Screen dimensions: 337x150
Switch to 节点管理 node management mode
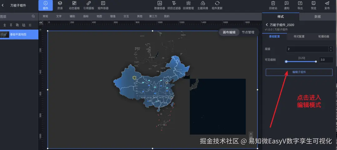click(x=248, y=32)
